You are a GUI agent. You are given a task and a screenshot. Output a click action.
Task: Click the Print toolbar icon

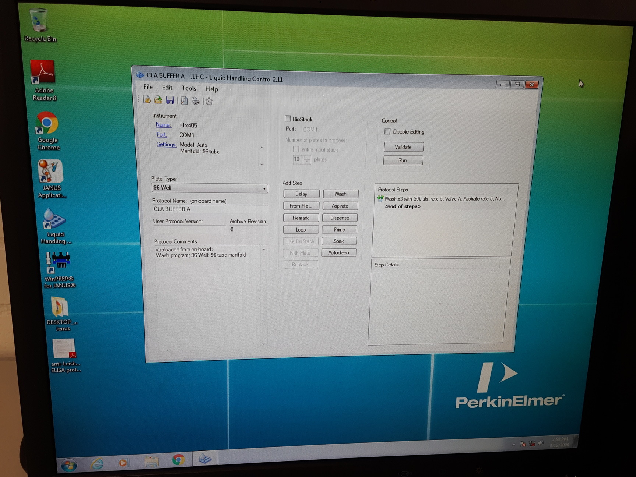tap(196, 101)
